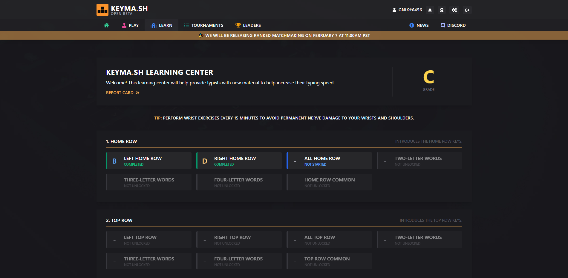Image resolution: width=568 pixels, height=278 pixels.
Task: Click the locked Two-Letter Words home row lesson
Action: click(420, 161)
